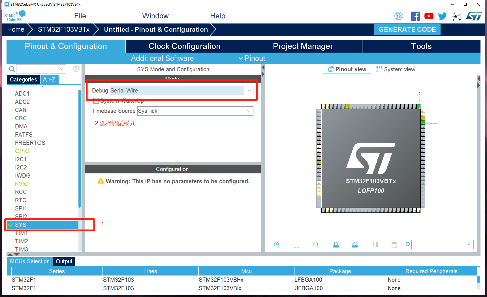Select RCC in the peripheral list
Viewport: 487px width, 297px height.
(21, 192)
